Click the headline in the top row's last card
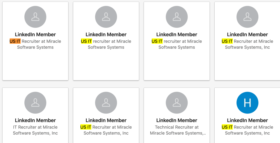The width and height of the screenshot is (280, 143). click(247, 44)
